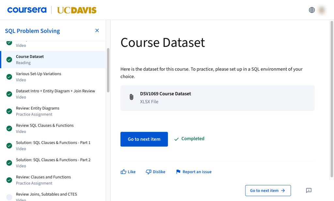The width and height of the screenshot is (334, 201).
Task: Click the checkmark beside Review SQL Clauses & Functions
Action: (9, 128)
